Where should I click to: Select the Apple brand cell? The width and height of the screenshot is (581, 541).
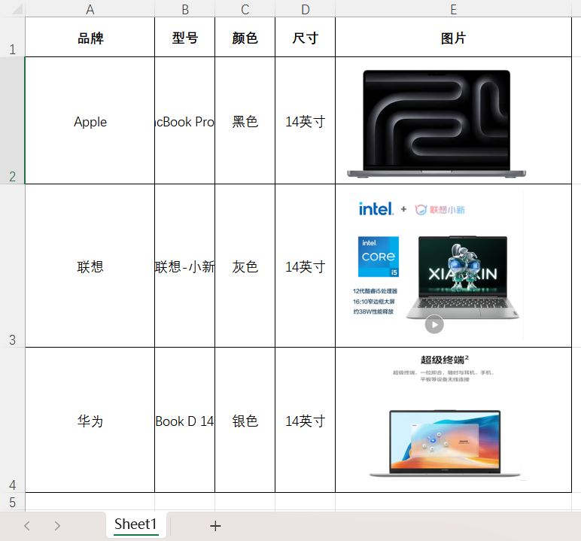click(x=90, y=120)
